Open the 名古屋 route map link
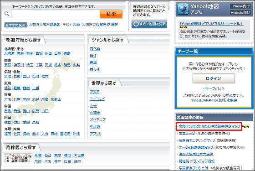Screen dimensions: 255x171 click(79, 155)
